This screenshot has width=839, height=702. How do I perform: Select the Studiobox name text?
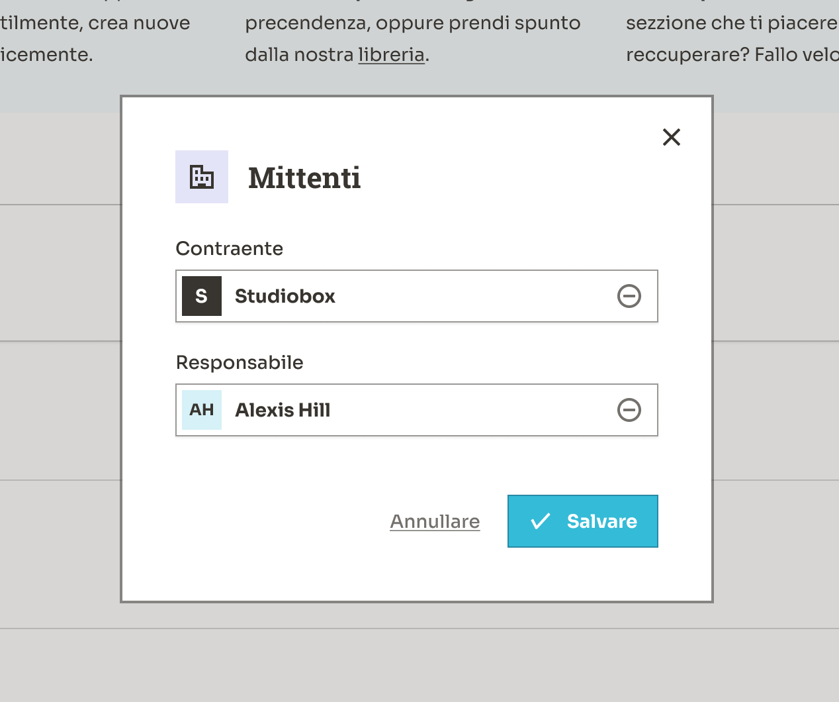[x=285, y=296]
